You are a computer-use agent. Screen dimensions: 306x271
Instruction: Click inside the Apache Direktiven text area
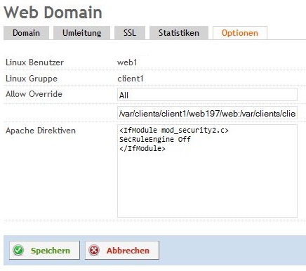click(x=207, y=171)
